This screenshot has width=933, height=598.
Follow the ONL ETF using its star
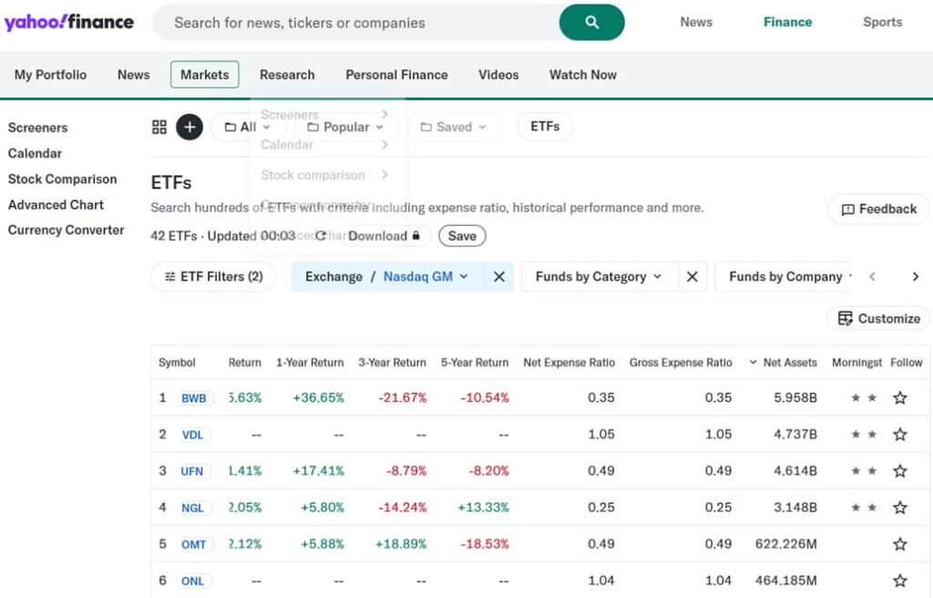tap(900, 580)
